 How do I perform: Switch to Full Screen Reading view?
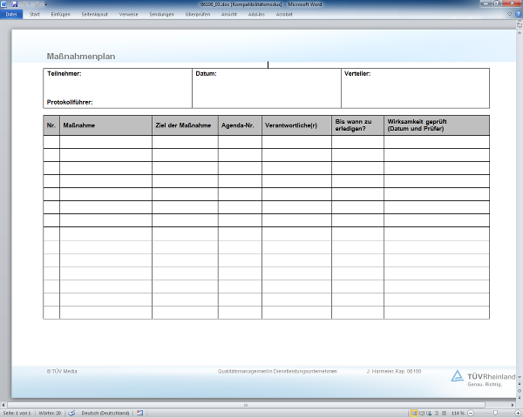(423, 413)
